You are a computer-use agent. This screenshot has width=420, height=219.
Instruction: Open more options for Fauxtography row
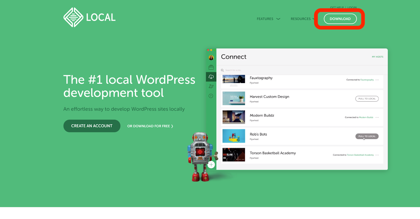[377, 80]
